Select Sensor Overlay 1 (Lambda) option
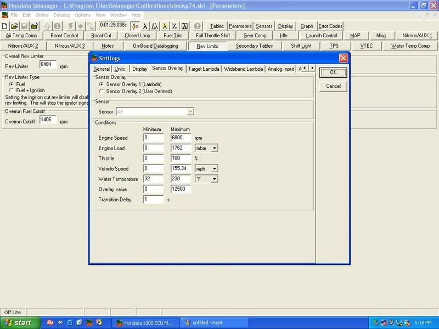439x329 pixels. 102,84
